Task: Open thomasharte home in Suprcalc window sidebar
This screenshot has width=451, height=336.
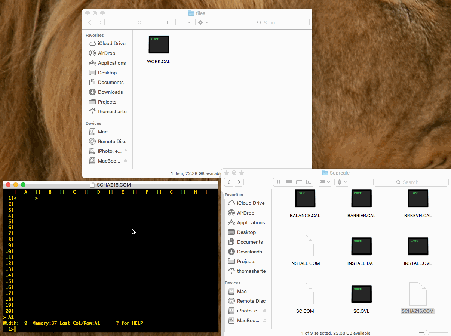Action: tap(246, 271)
